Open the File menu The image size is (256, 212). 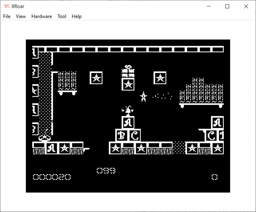pos(7,16)
